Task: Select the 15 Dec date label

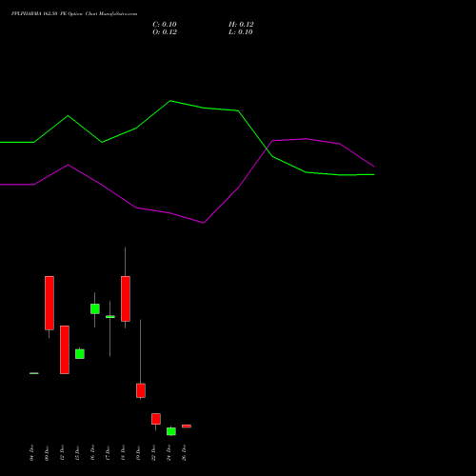Action: point(77,453)
